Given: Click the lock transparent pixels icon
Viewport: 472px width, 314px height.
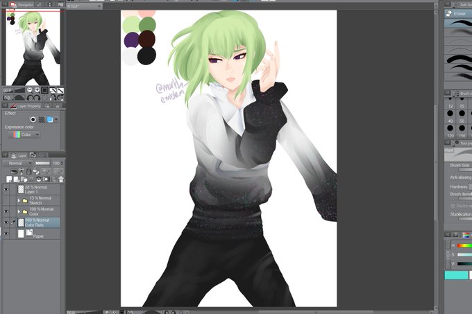Looking at the screenshot, I should 36,171.
